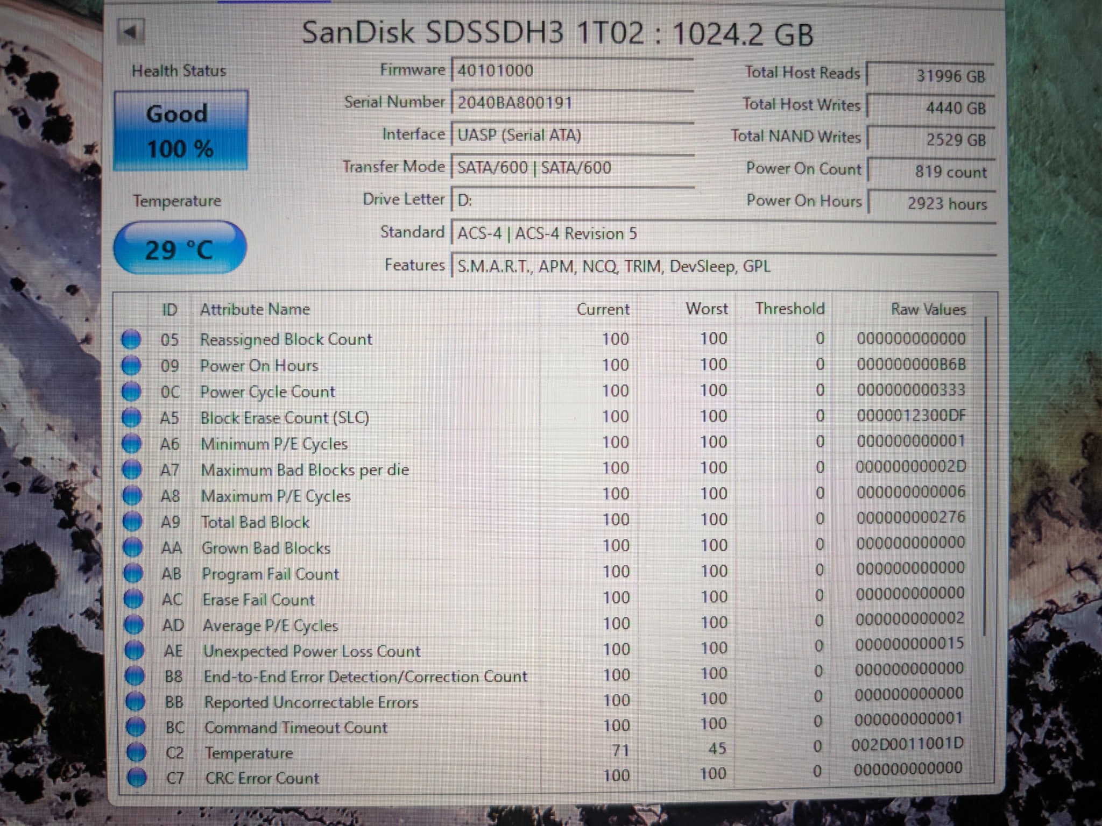This screenshot has height=826, width=1102.
Task: Click the attribute list vertical scrollbar
Action: [986, 477]
